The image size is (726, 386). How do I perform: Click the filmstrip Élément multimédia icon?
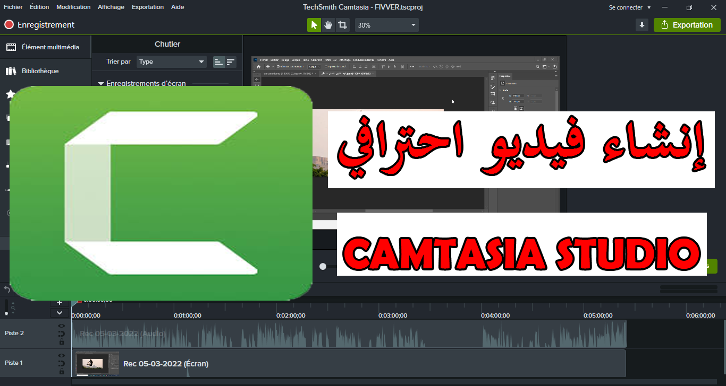click(x=11, y=47)
